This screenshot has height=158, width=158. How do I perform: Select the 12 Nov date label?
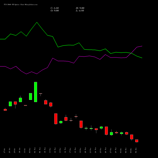55,150
